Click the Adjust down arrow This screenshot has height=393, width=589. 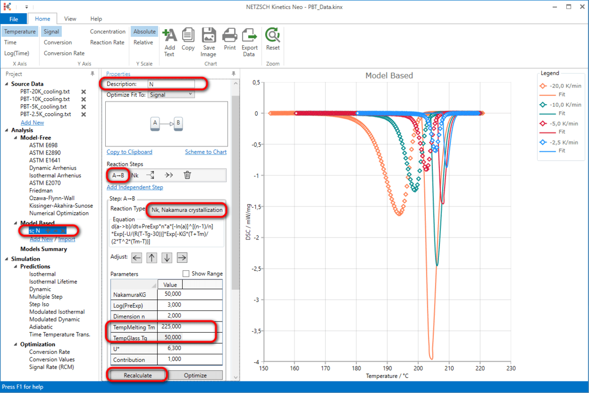coord(167,258)
